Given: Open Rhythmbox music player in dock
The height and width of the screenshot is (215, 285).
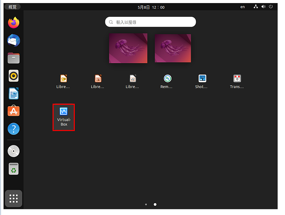Looking at the screenshot, I should point(14,76).
